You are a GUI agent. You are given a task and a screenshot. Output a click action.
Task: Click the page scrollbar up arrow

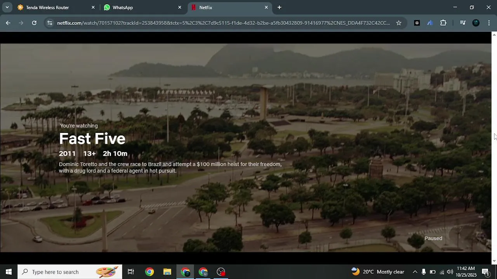coord(494,35)
